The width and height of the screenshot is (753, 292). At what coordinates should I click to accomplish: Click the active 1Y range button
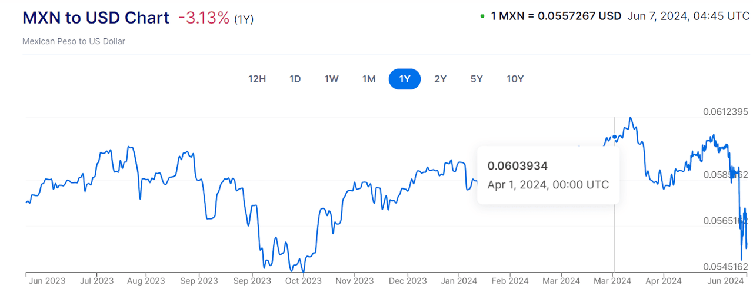(x=405, y=79)
